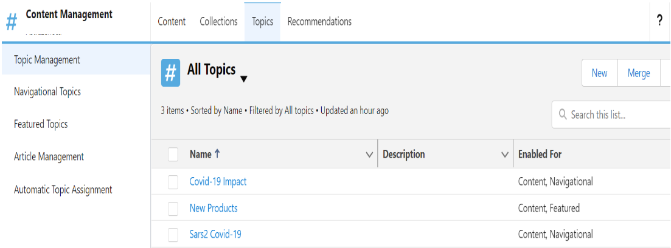Open the All Topics list view dropdown
Viewport: 671px width, 248px height.
(x=244, y=78)
